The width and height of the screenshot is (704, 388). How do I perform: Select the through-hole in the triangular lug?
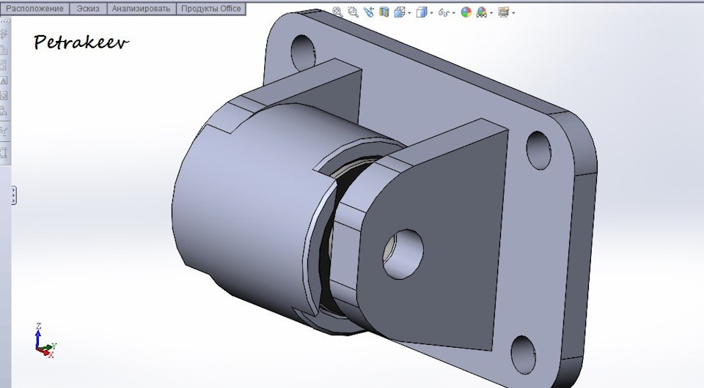tap(403, 254)
